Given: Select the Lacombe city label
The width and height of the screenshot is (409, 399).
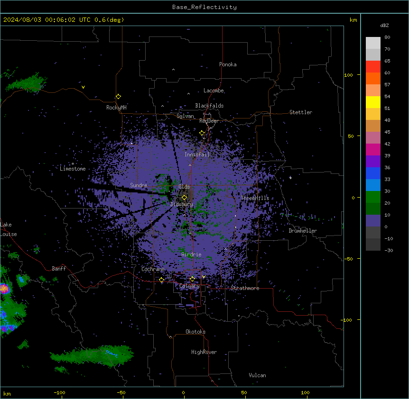Looking at the screenshot, I should pyautogui.click(x=214, y=91).
